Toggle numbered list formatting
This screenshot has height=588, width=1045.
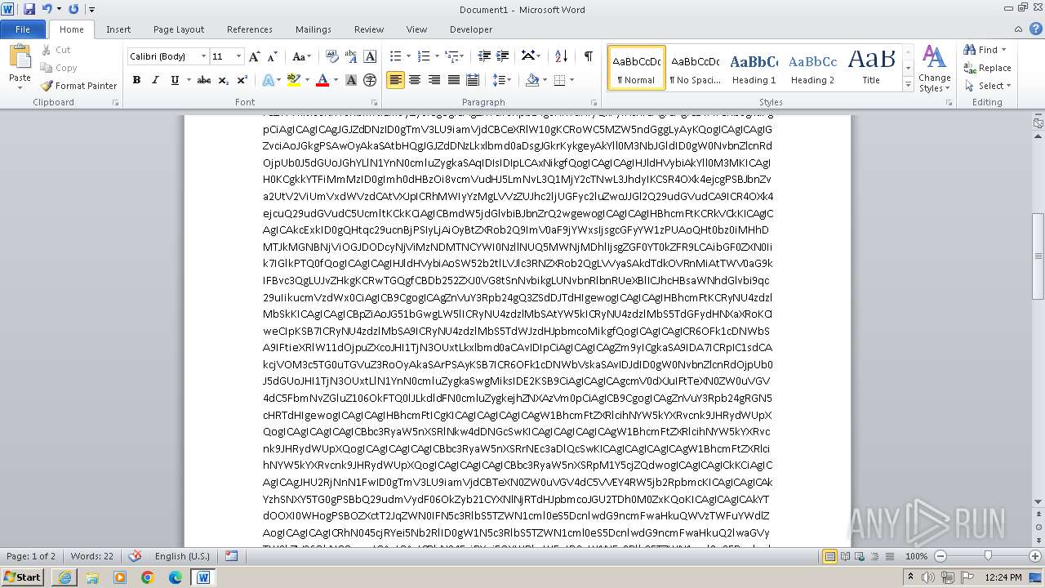tap(423, 56)
